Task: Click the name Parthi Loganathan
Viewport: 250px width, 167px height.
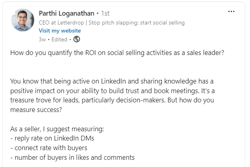Action: pos(67,14)
